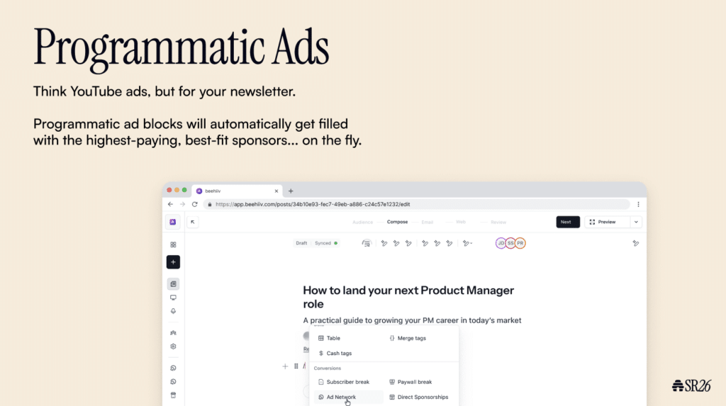This screenshot has height=406, width=726.
Task: Go to the Audience step
Action: pos(362,222)
